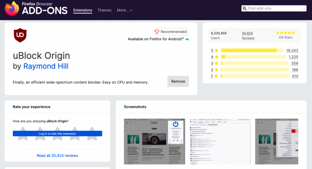Click the Firefox Browser Add-ons logo

(x=36, y=9)
